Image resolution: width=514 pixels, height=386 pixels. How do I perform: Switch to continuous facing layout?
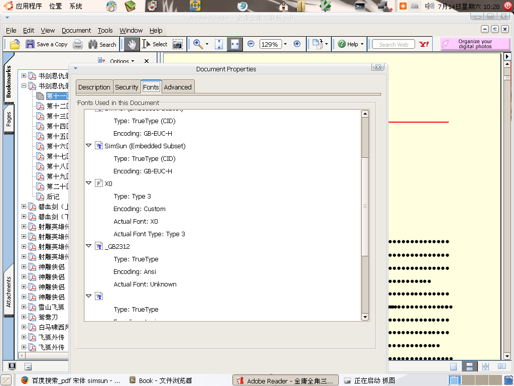[x=485, y=366]
